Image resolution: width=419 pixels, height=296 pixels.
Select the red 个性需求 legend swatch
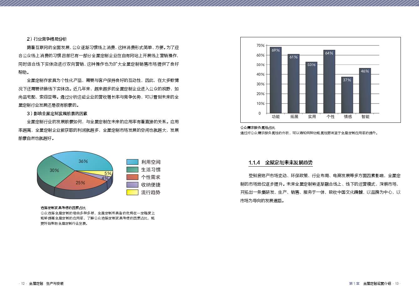tap(132, 177)
